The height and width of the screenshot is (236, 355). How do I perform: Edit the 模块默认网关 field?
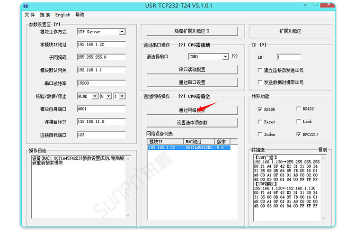point(101,70)
